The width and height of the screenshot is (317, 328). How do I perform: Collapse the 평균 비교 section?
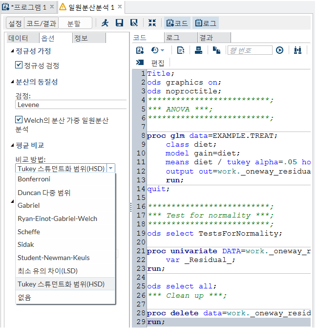click(13, 145)
